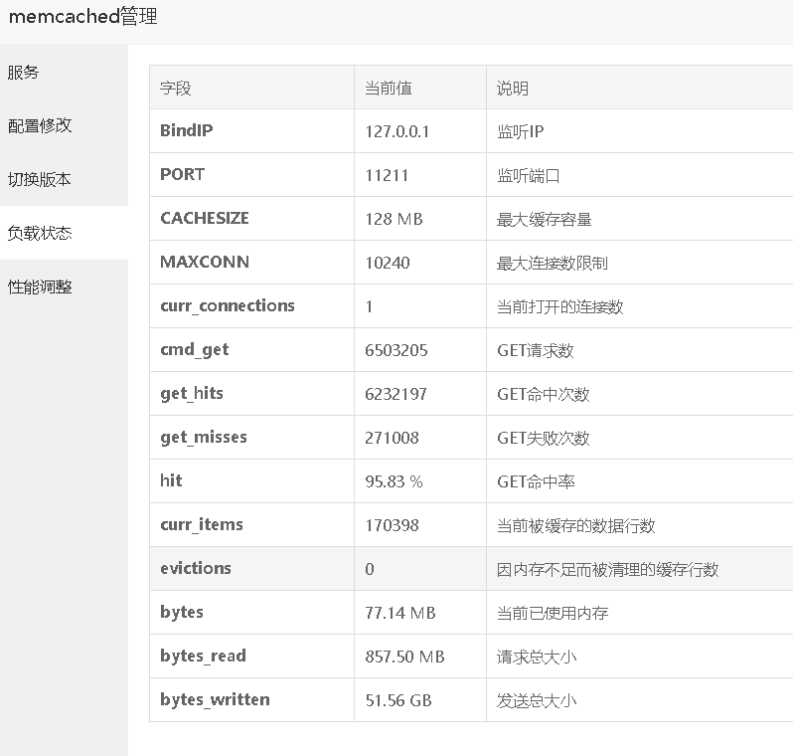Switch to 配置修改 tab

coord(64,125)
